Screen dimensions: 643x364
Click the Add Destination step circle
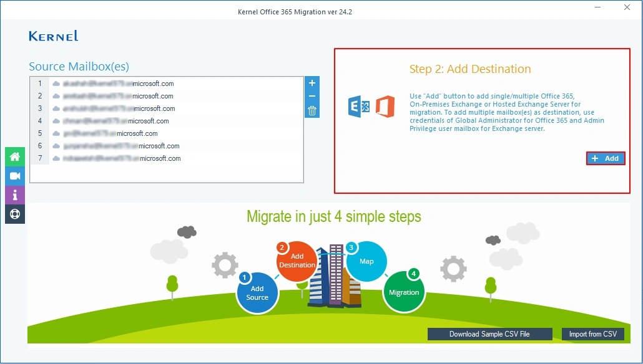click(x=297, y=262)
